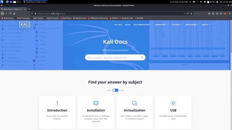The height and width of the screenshot is (130, 232).
Task: Open the Offensive Security bookmark
Action: [x=98, y=18]
